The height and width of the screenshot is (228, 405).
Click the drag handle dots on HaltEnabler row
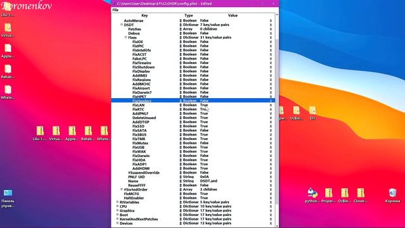pyautogui.click(x=271, y=198)
